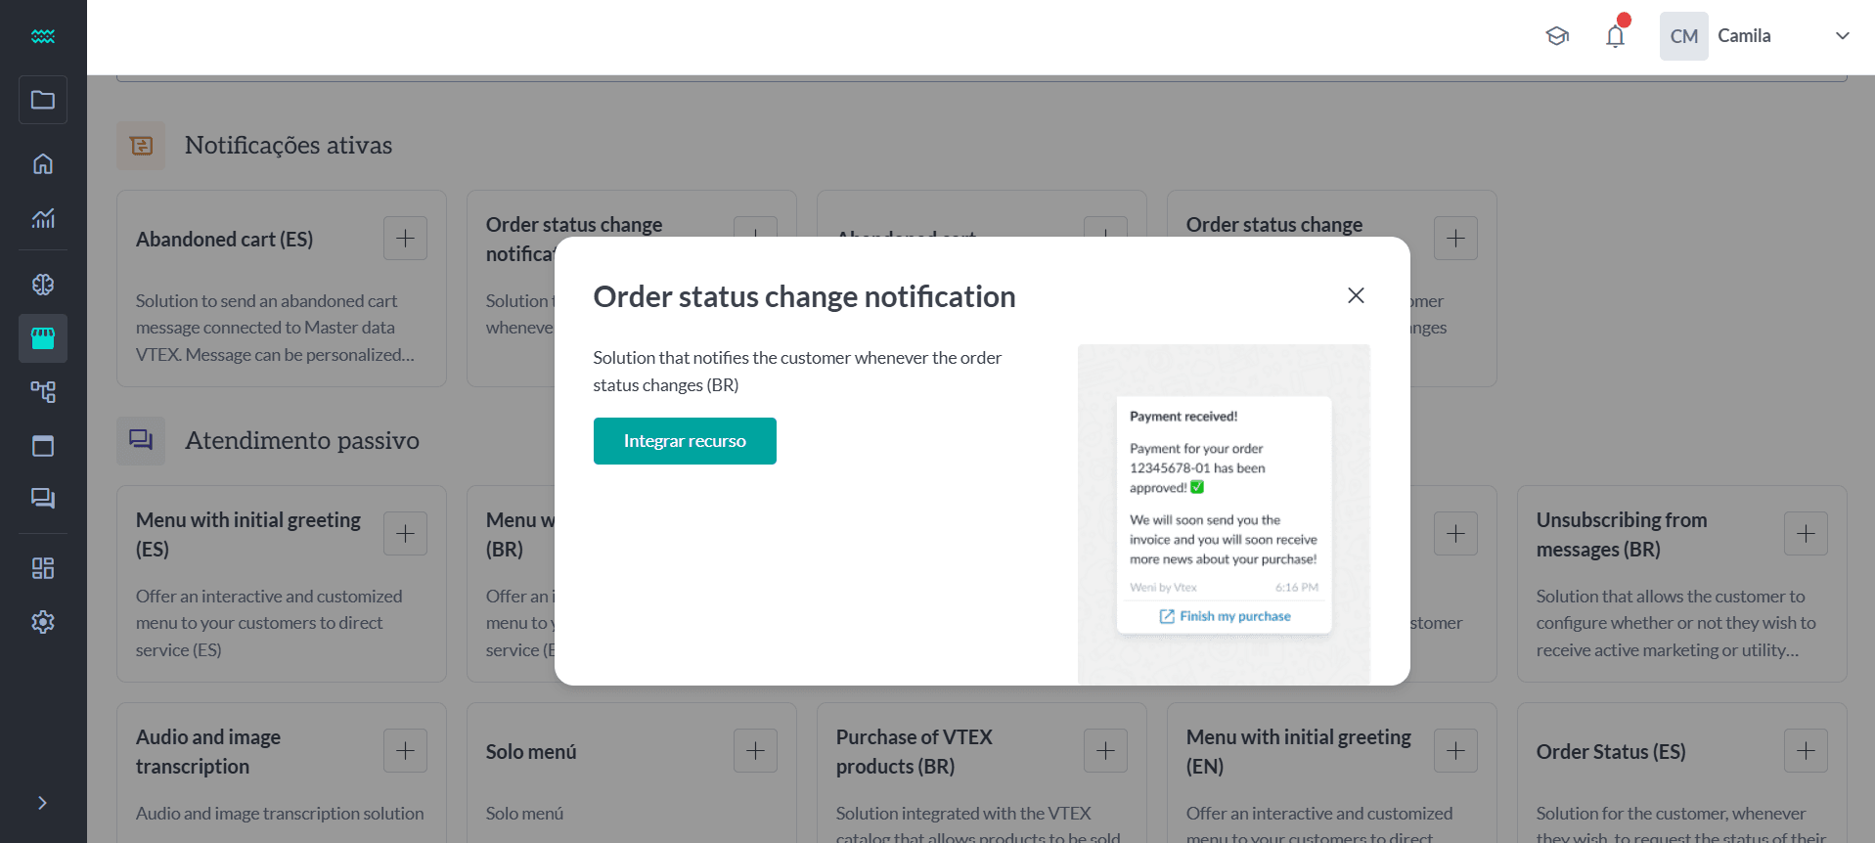Select the brain AI icon in sidebar
The width and height of the screenshot is (1875, 843).
tap(43, 285)
